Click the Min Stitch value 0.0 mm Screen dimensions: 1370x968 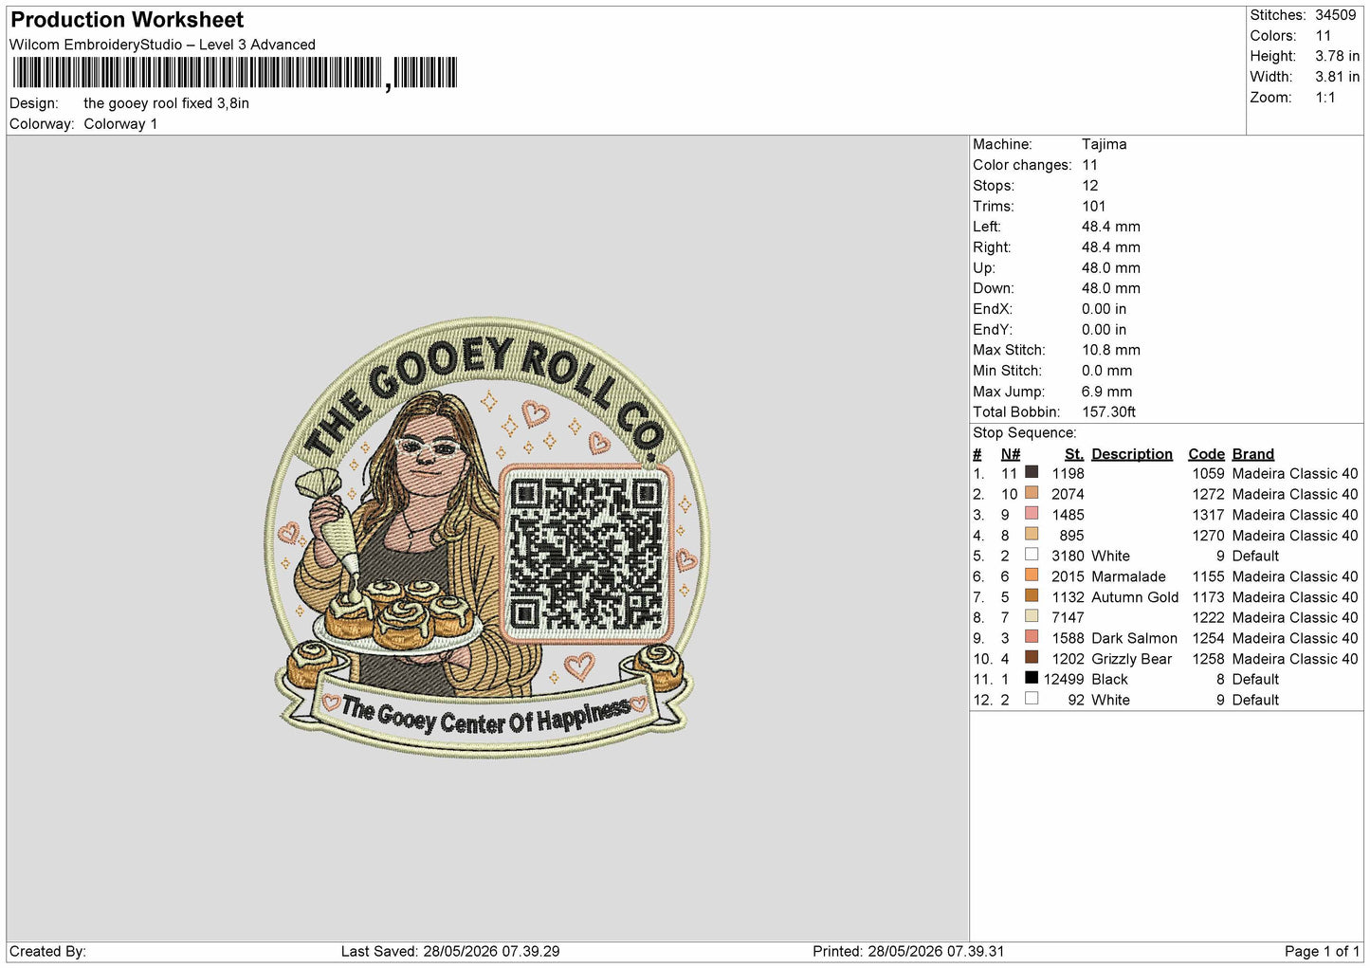[x=1107, y=371]
